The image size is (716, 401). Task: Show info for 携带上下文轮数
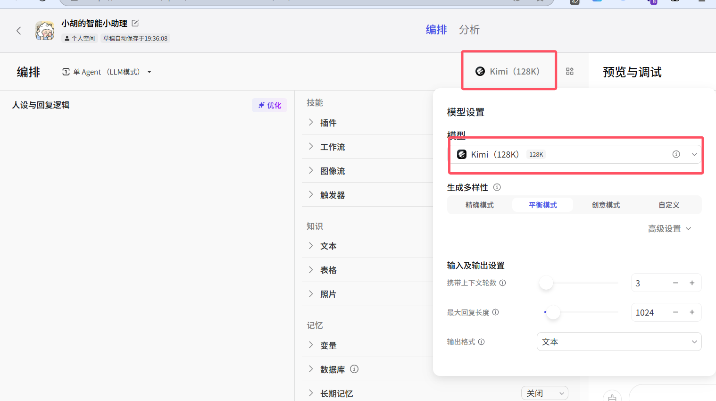tap(503, 283)
